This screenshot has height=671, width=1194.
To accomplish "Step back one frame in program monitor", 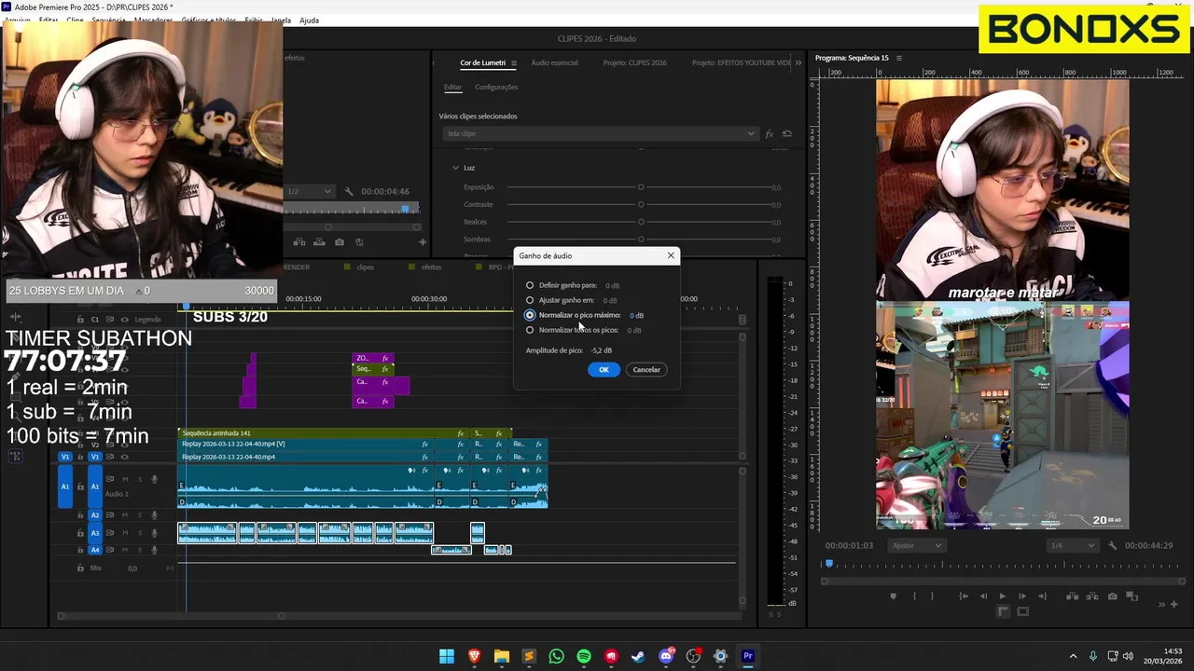I will click(x=983, y=596).
